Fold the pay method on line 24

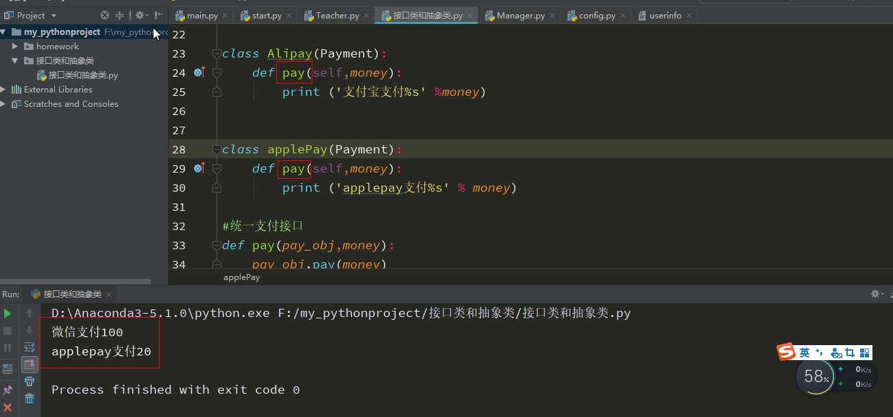click(217, 73)
